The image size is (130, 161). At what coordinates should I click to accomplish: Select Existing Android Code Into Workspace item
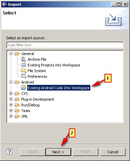pos(59,88)
